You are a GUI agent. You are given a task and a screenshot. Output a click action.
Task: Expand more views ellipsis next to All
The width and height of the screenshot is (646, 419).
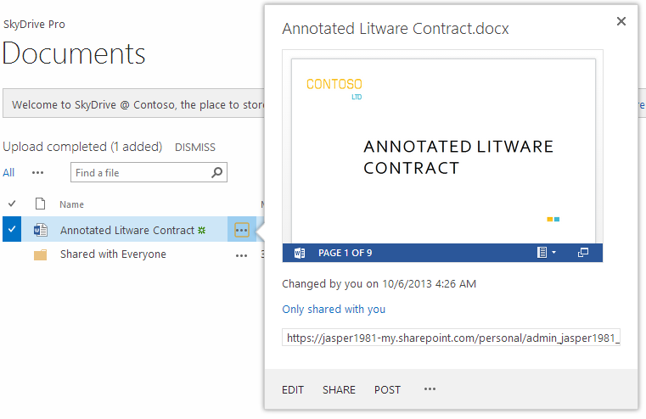(38, 172)
